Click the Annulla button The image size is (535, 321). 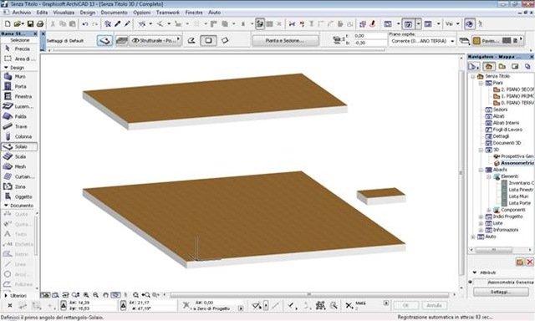(434, 305)
